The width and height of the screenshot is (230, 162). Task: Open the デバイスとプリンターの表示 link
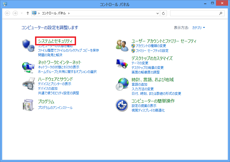54,84
